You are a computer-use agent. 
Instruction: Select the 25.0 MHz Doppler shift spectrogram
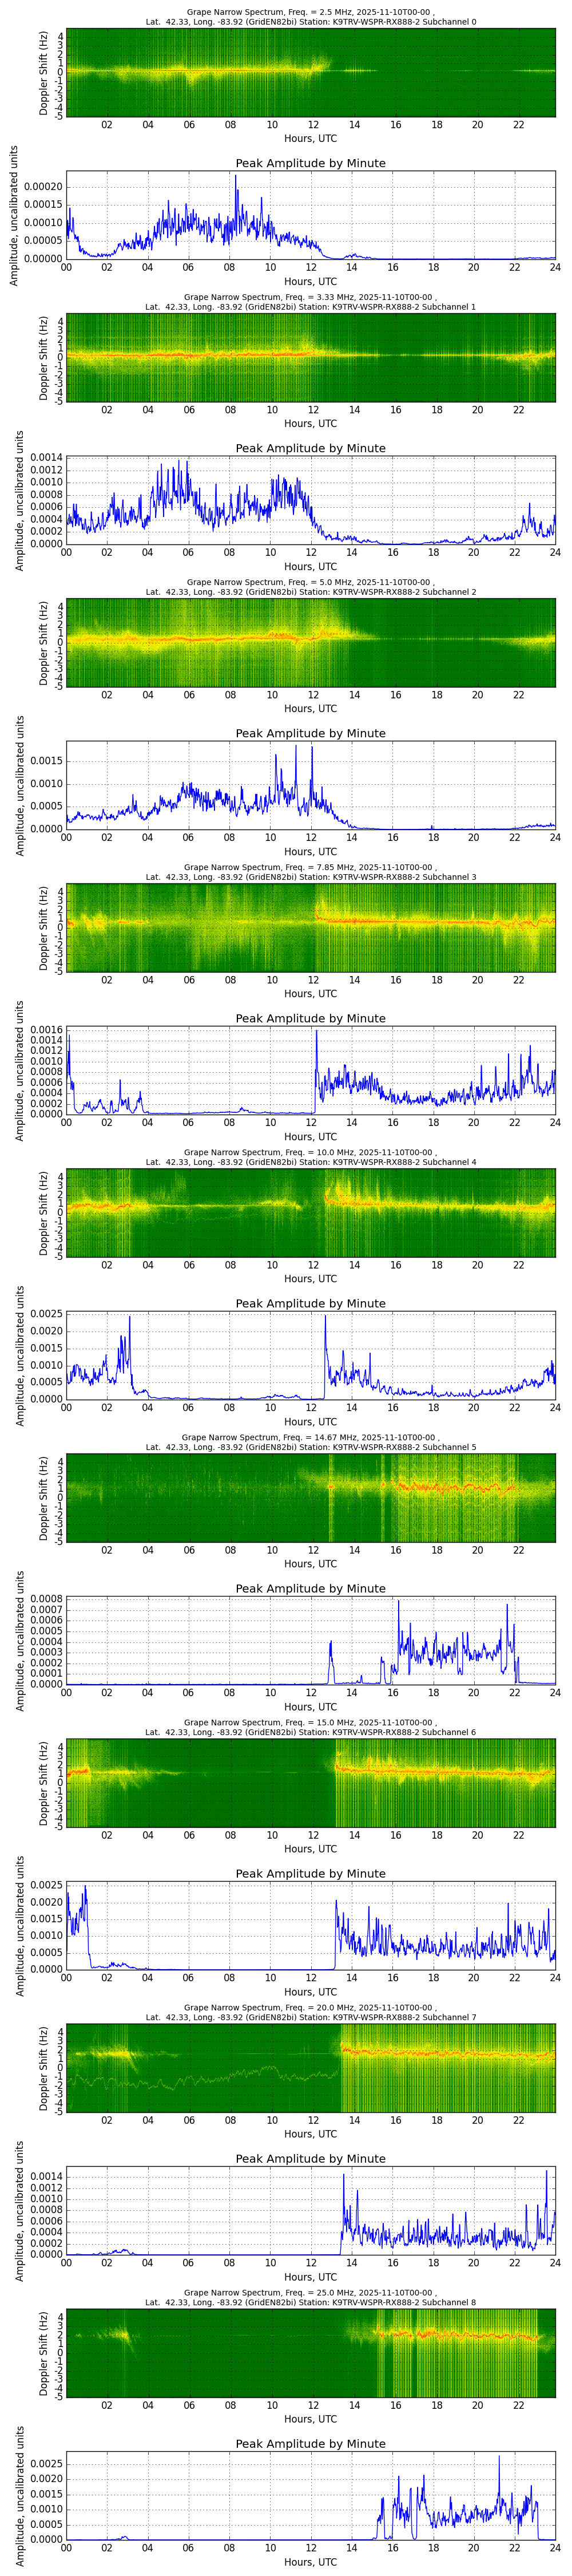311,2353
